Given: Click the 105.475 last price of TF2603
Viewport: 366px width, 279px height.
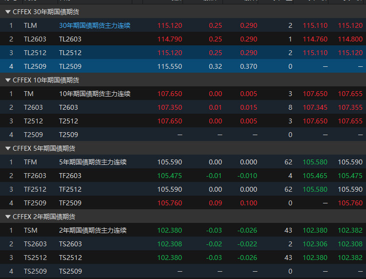Looking at the screenshot, I should [x=170, y=176].
